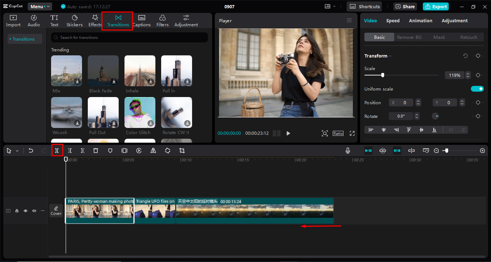Align clip to left edge
491x262 pixels.
tap(371, 130)
